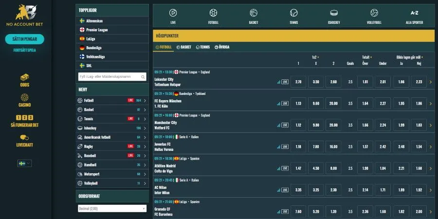438x219 pixels.
Task: Select the Tennis icon in top bar
Action: point(293,13)
